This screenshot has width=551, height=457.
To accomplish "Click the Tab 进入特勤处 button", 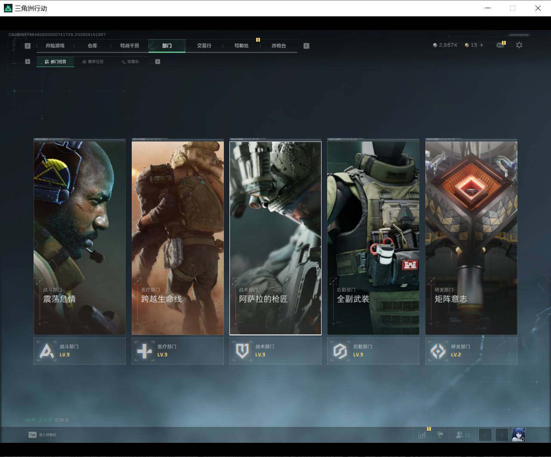I will click(43, 435).
